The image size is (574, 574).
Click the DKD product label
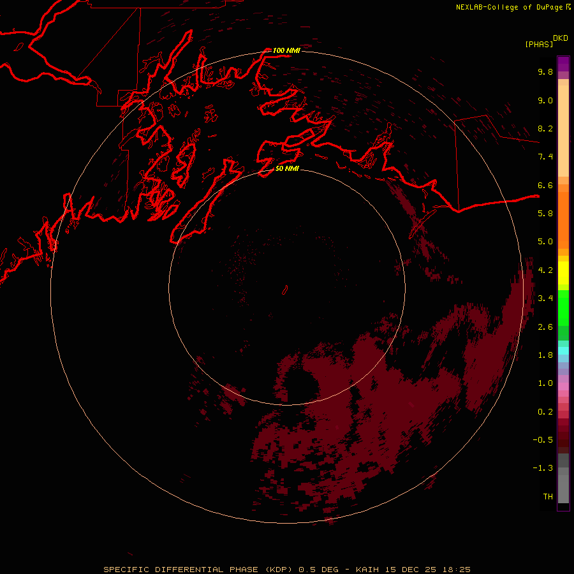[x=561, y=38]
